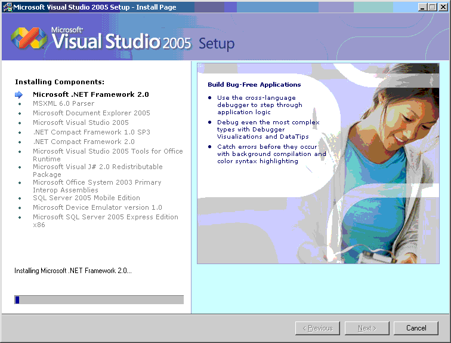451x343 pixels.
Task: Click the background compilation bullet text
Action: click(271, 154)
